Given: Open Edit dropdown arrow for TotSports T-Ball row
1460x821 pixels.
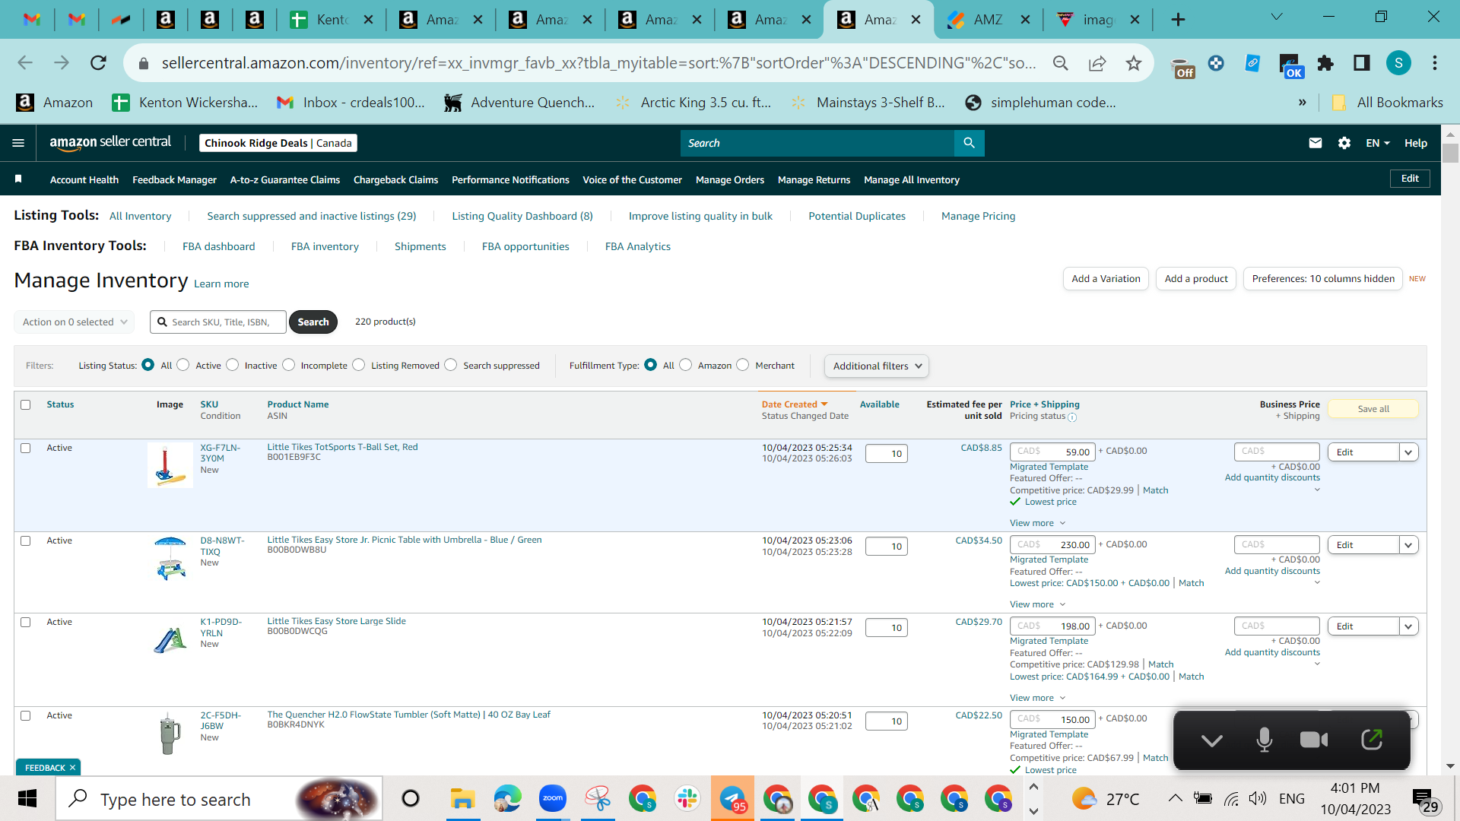Looking at the screenshot, I should point(1408,452).
